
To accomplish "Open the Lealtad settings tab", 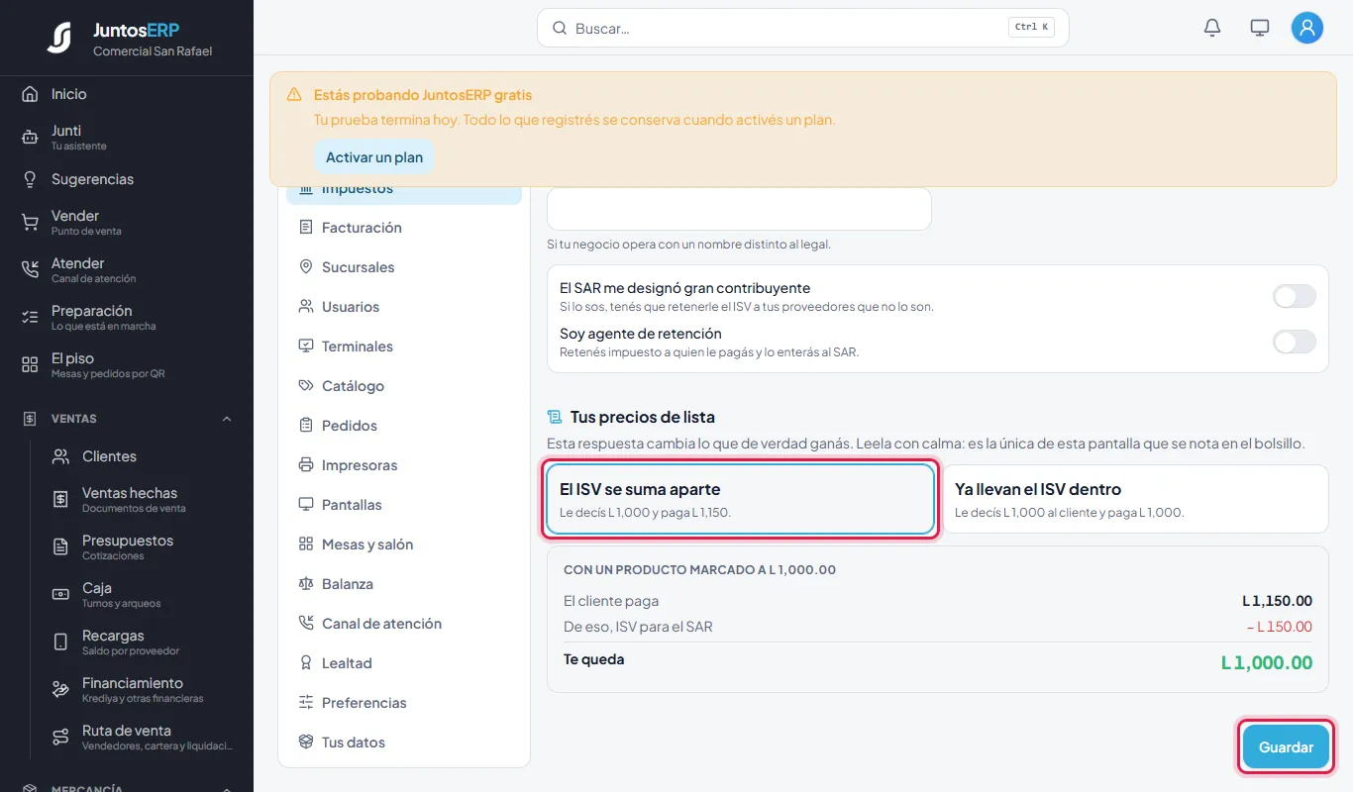I will point(404,663).
